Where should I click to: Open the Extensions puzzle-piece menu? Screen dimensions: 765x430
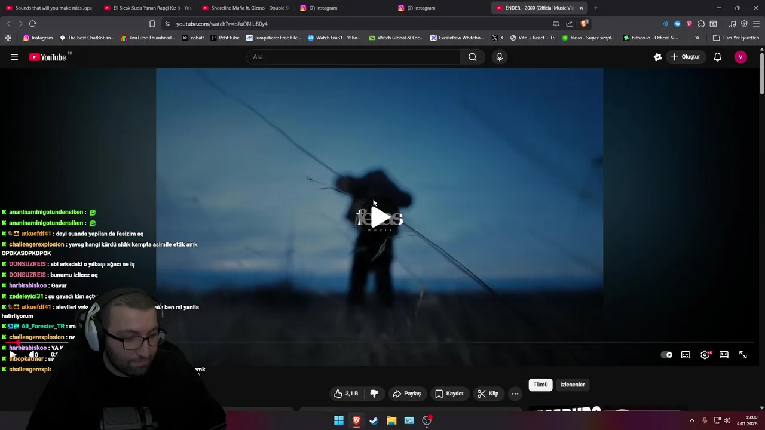701,24
